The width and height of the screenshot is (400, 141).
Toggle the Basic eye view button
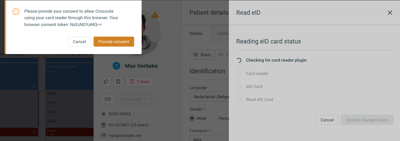point(202,55)
